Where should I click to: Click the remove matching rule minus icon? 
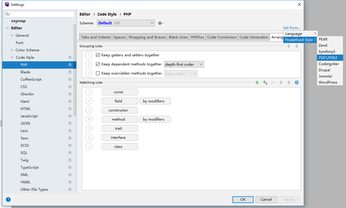[273, 83]
